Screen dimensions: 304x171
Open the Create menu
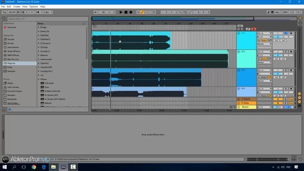(17, 7)
